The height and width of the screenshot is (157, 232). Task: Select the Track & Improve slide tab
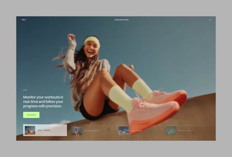tap(45, 130)
